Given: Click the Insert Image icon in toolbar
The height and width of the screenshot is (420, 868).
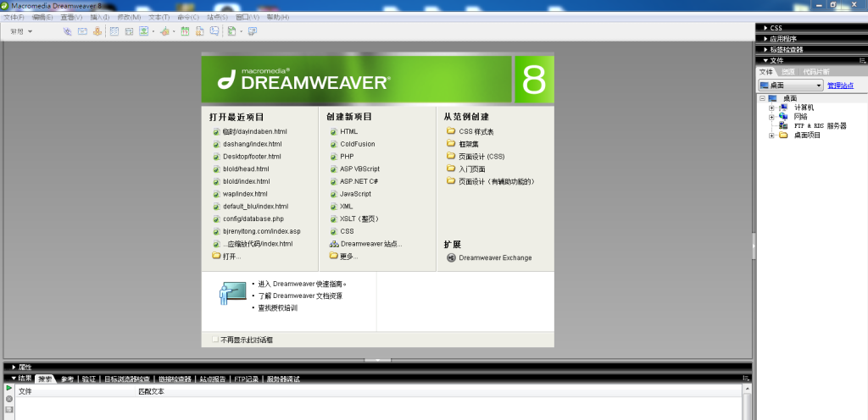Looking at the screenshot, I should coord(144,31).
